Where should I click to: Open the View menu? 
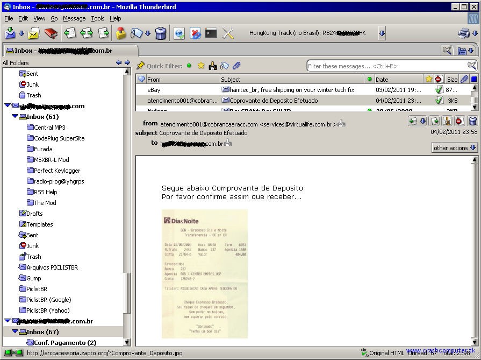pyautogui.click(x=39, y=18)
